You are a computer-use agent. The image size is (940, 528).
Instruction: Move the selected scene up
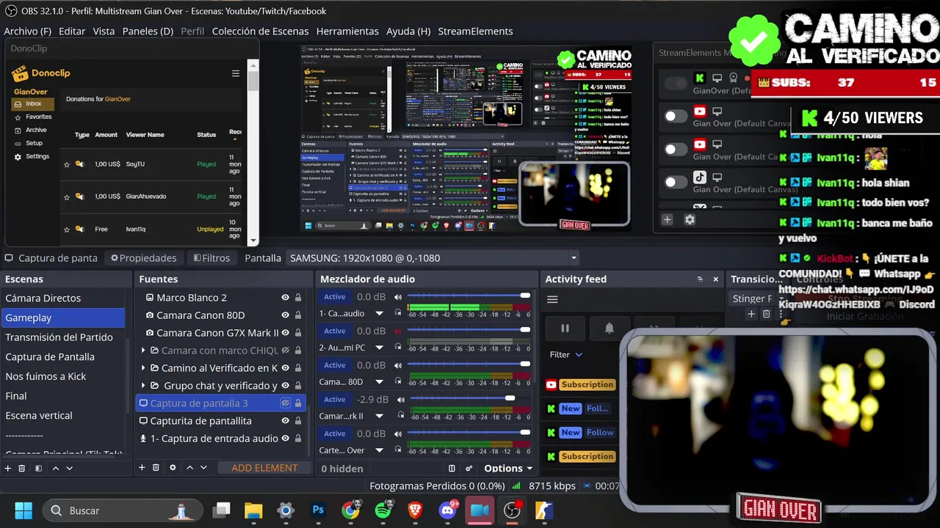coord(55,468)
